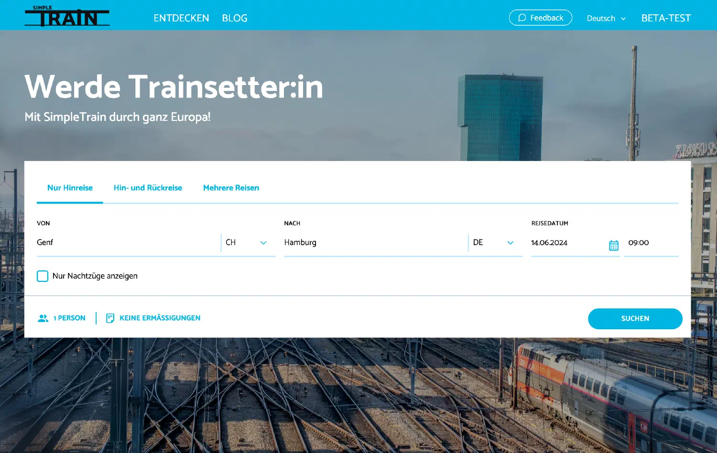This screenshot has height=453, width=717.
Task: Click the discount card icon near KEINE ERMÄSSIGUNGEN
Action: pos(110,317)
